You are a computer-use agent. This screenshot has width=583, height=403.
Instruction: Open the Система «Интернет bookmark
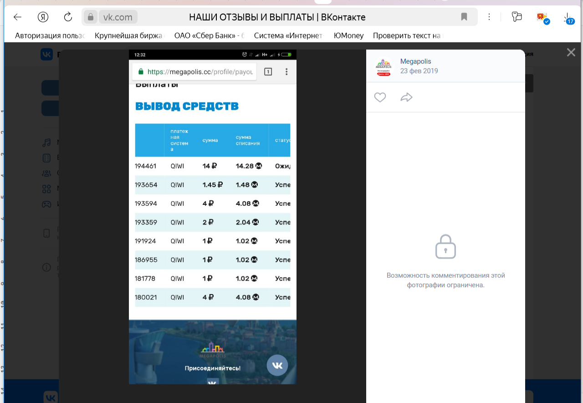[289, 36]
